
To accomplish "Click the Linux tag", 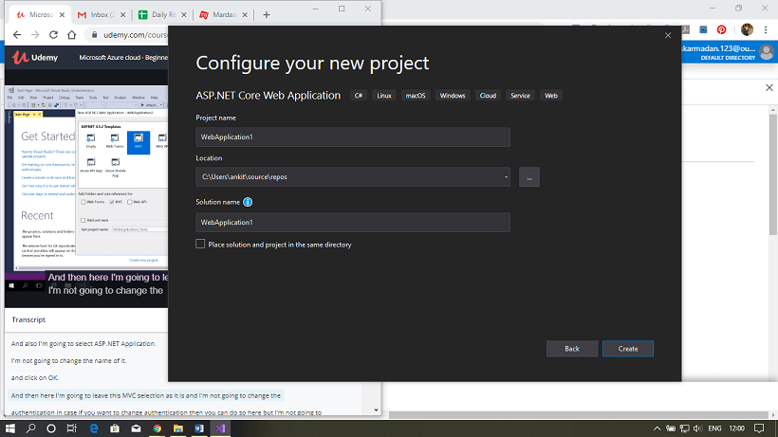I will [x=384, y=96].
